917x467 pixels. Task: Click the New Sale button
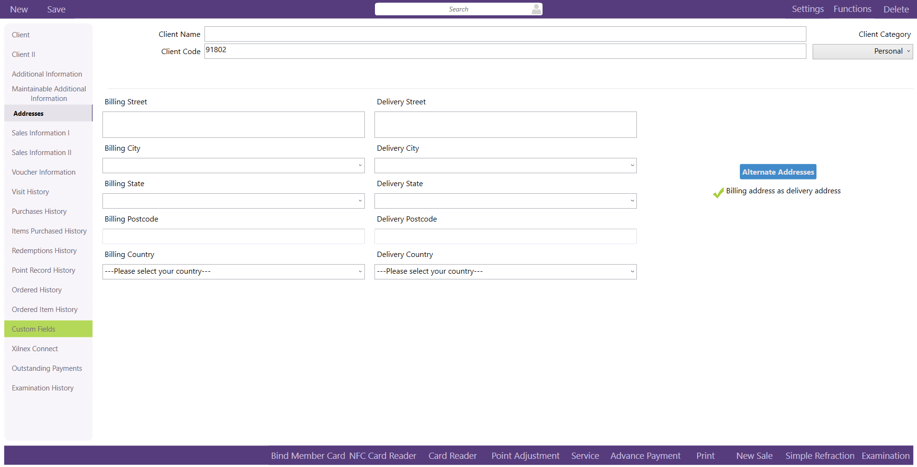[754, 456]
